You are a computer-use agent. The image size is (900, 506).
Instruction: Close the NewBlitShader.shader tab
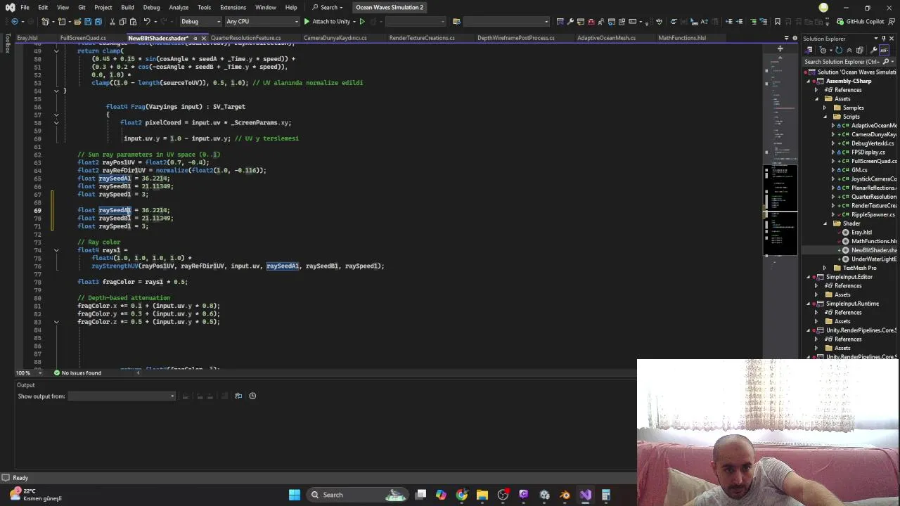[x=204, y=38]
